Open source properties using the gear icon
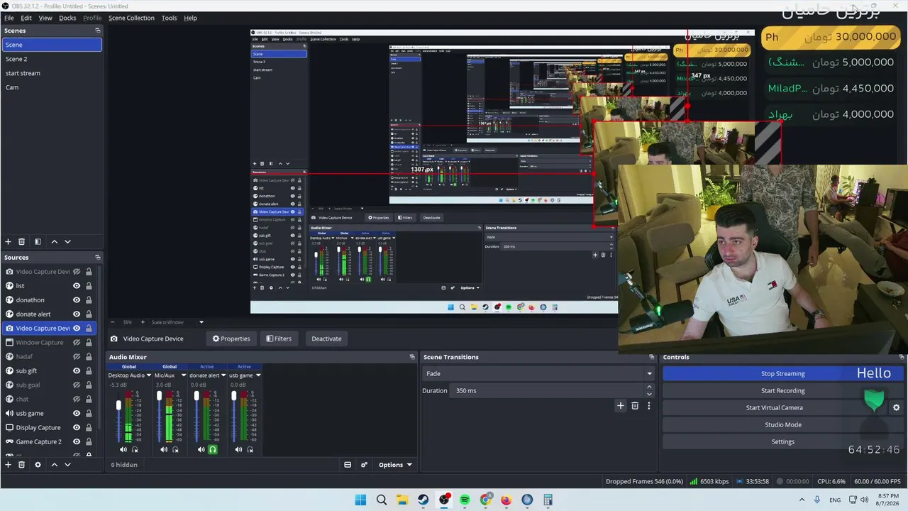The width and height of the screenshot is (908, 511). click(38, 465)
